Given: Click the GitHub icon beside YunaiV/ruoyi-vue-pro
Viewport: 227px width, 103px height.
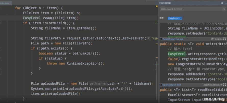Looking at the screenshot, I should [x=161, y=39].
